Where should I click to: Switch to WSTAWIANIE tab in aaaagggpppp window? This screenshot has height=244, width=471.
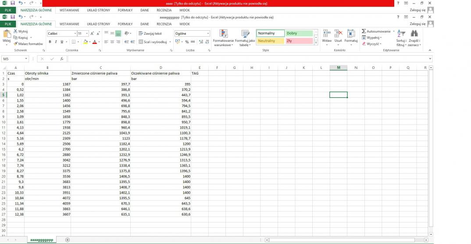[x=69, y=24]
